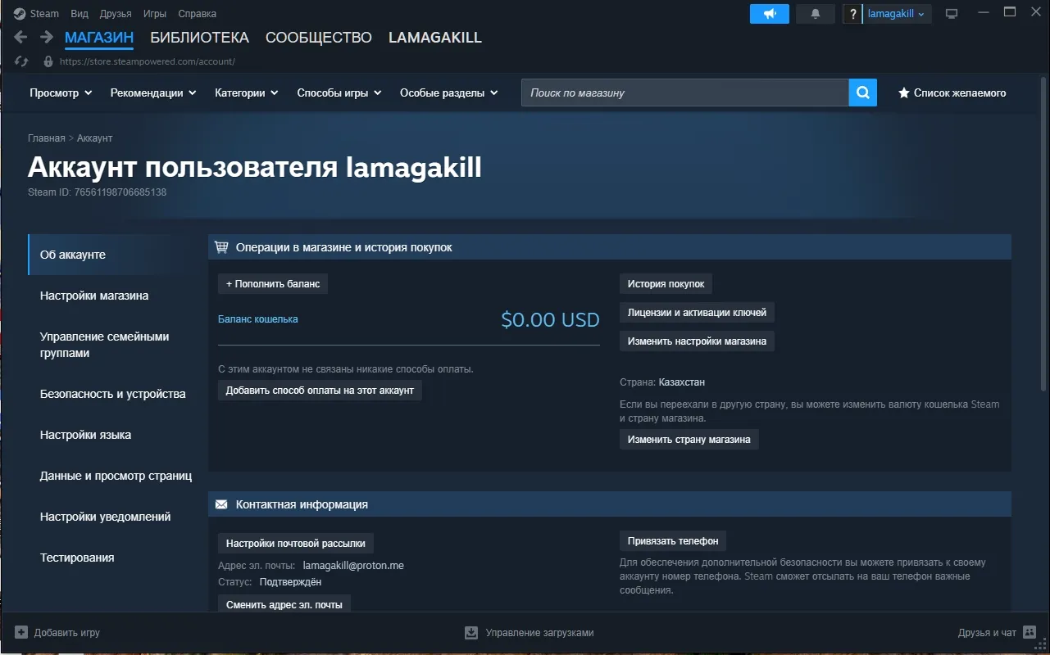
Task: Go back with the left arrow
Action: [21, 38]
